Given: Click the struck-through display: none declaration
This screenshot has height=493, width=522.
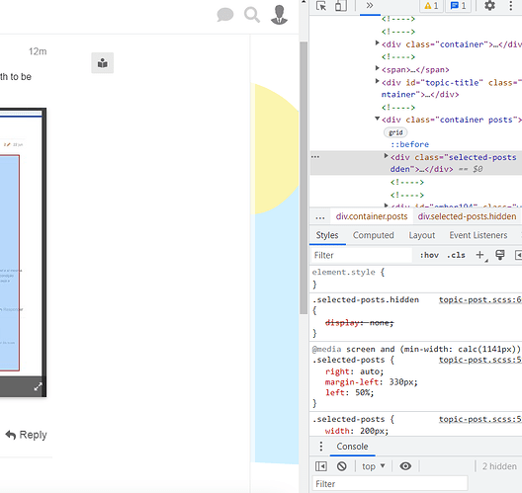Looking at the screenshot, I should coord(359,323).
